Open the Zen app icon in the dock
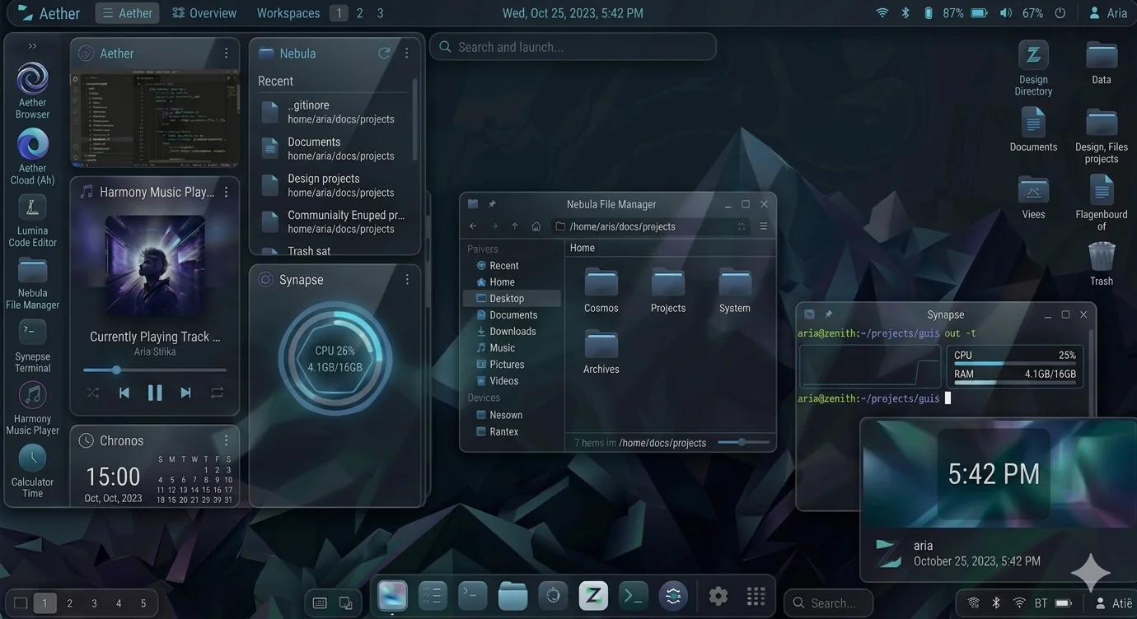 (x=592, y=594)
